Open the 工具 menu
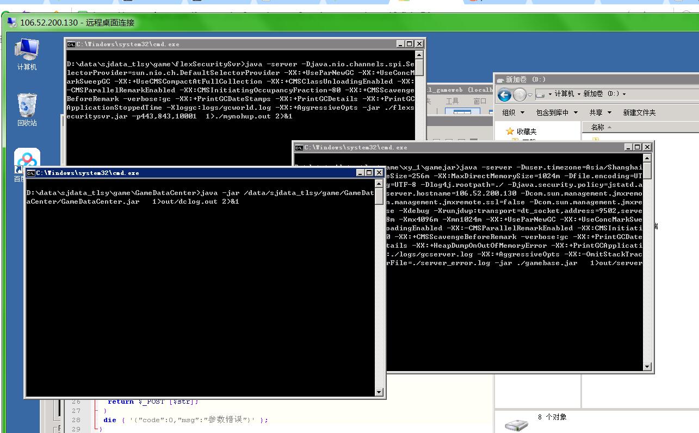The image size is (699, 433). (452, 101)
